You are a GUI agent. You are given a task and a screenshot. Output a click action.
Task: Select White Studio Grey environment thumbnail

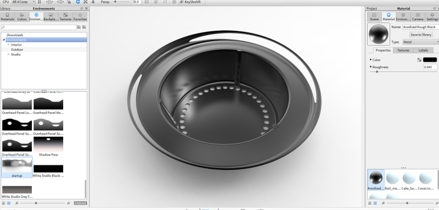tap(17, 188)
